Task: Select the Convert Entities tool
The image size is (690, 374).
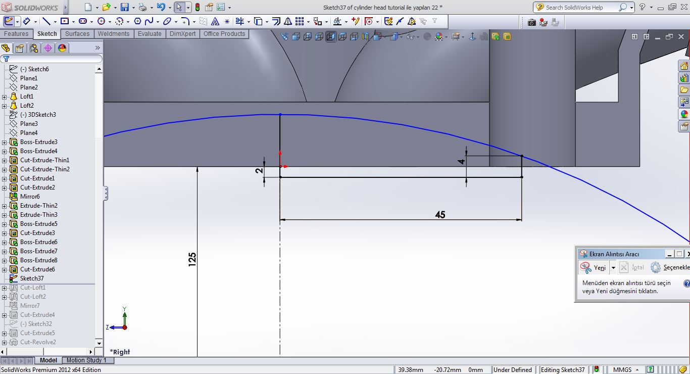Action: pyautogui.click(x=258, y=21)
